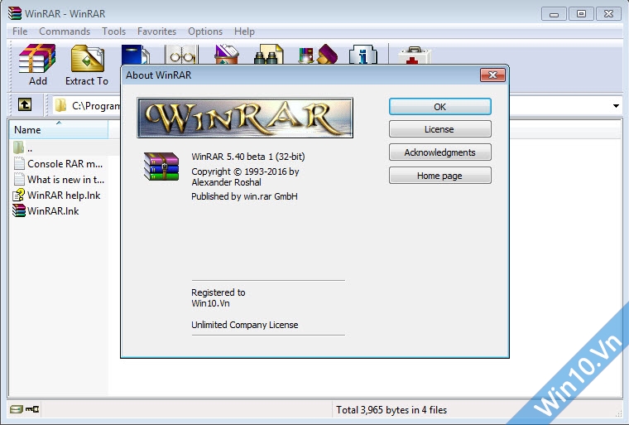Click the Find binoculars toolbar icon
The image size is (629, 425).
pos(270,55)
